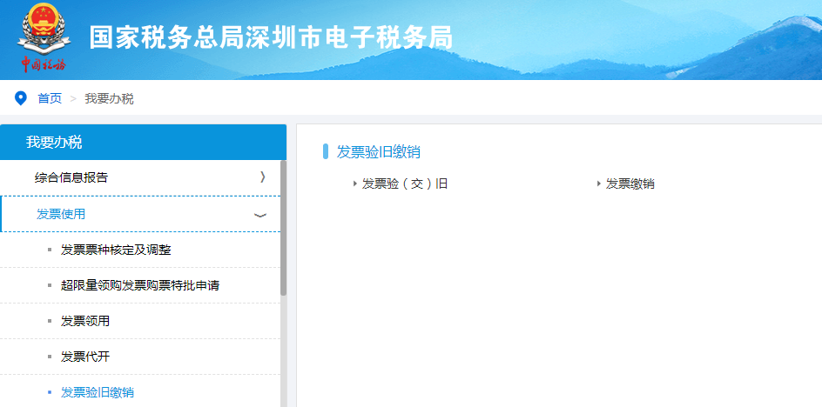Click the square bullet beside 发票代开

(x=50, y=357)
